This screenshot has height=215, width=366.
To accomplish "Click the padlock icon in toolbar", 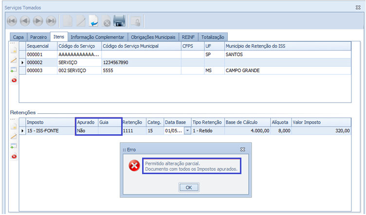I will click(135, 21).
